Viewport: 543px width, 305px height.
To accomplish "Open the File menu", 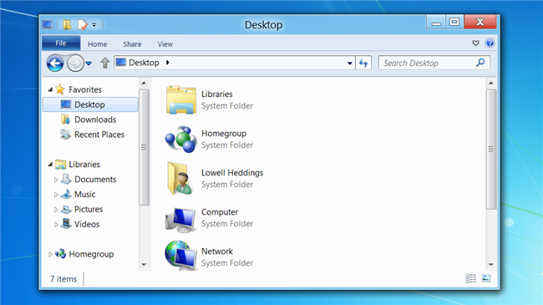I will click(x=61, y=43).
